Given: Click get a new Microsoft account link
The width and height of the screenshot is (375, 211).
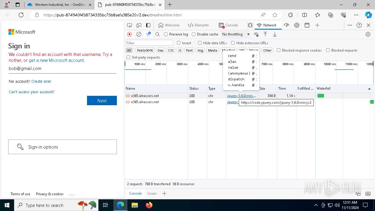Looking at the screenshot, I should point(57,60).
